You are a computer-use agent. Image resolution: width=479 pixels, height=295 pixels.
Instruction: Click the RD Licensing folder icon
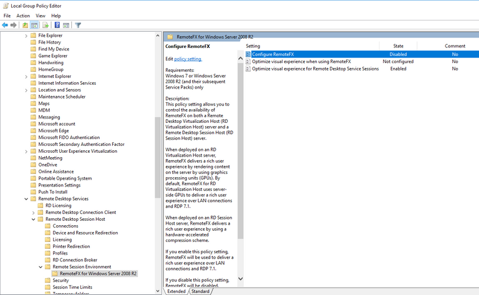[41, 206]
